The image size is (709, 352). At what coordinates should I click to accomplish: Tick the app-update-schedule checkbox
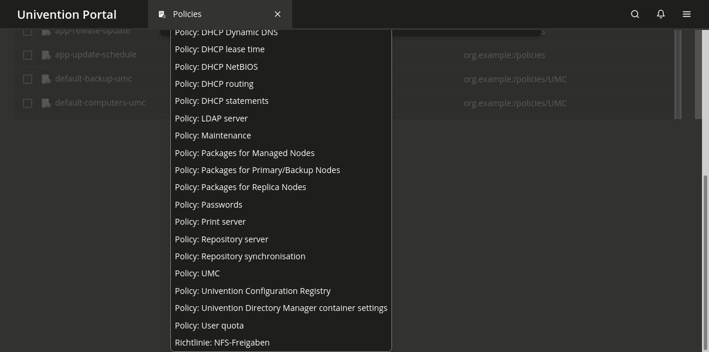tap(28, 55)
